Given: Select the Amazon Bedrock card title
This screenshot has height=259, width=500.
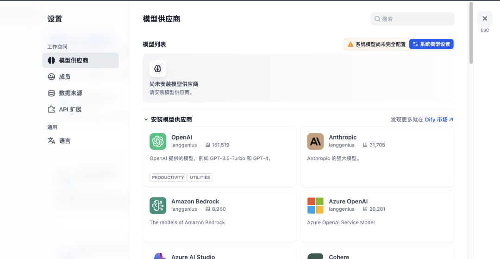Looking at the screenshot, I should pyautogui.click(x=195, y=201).
